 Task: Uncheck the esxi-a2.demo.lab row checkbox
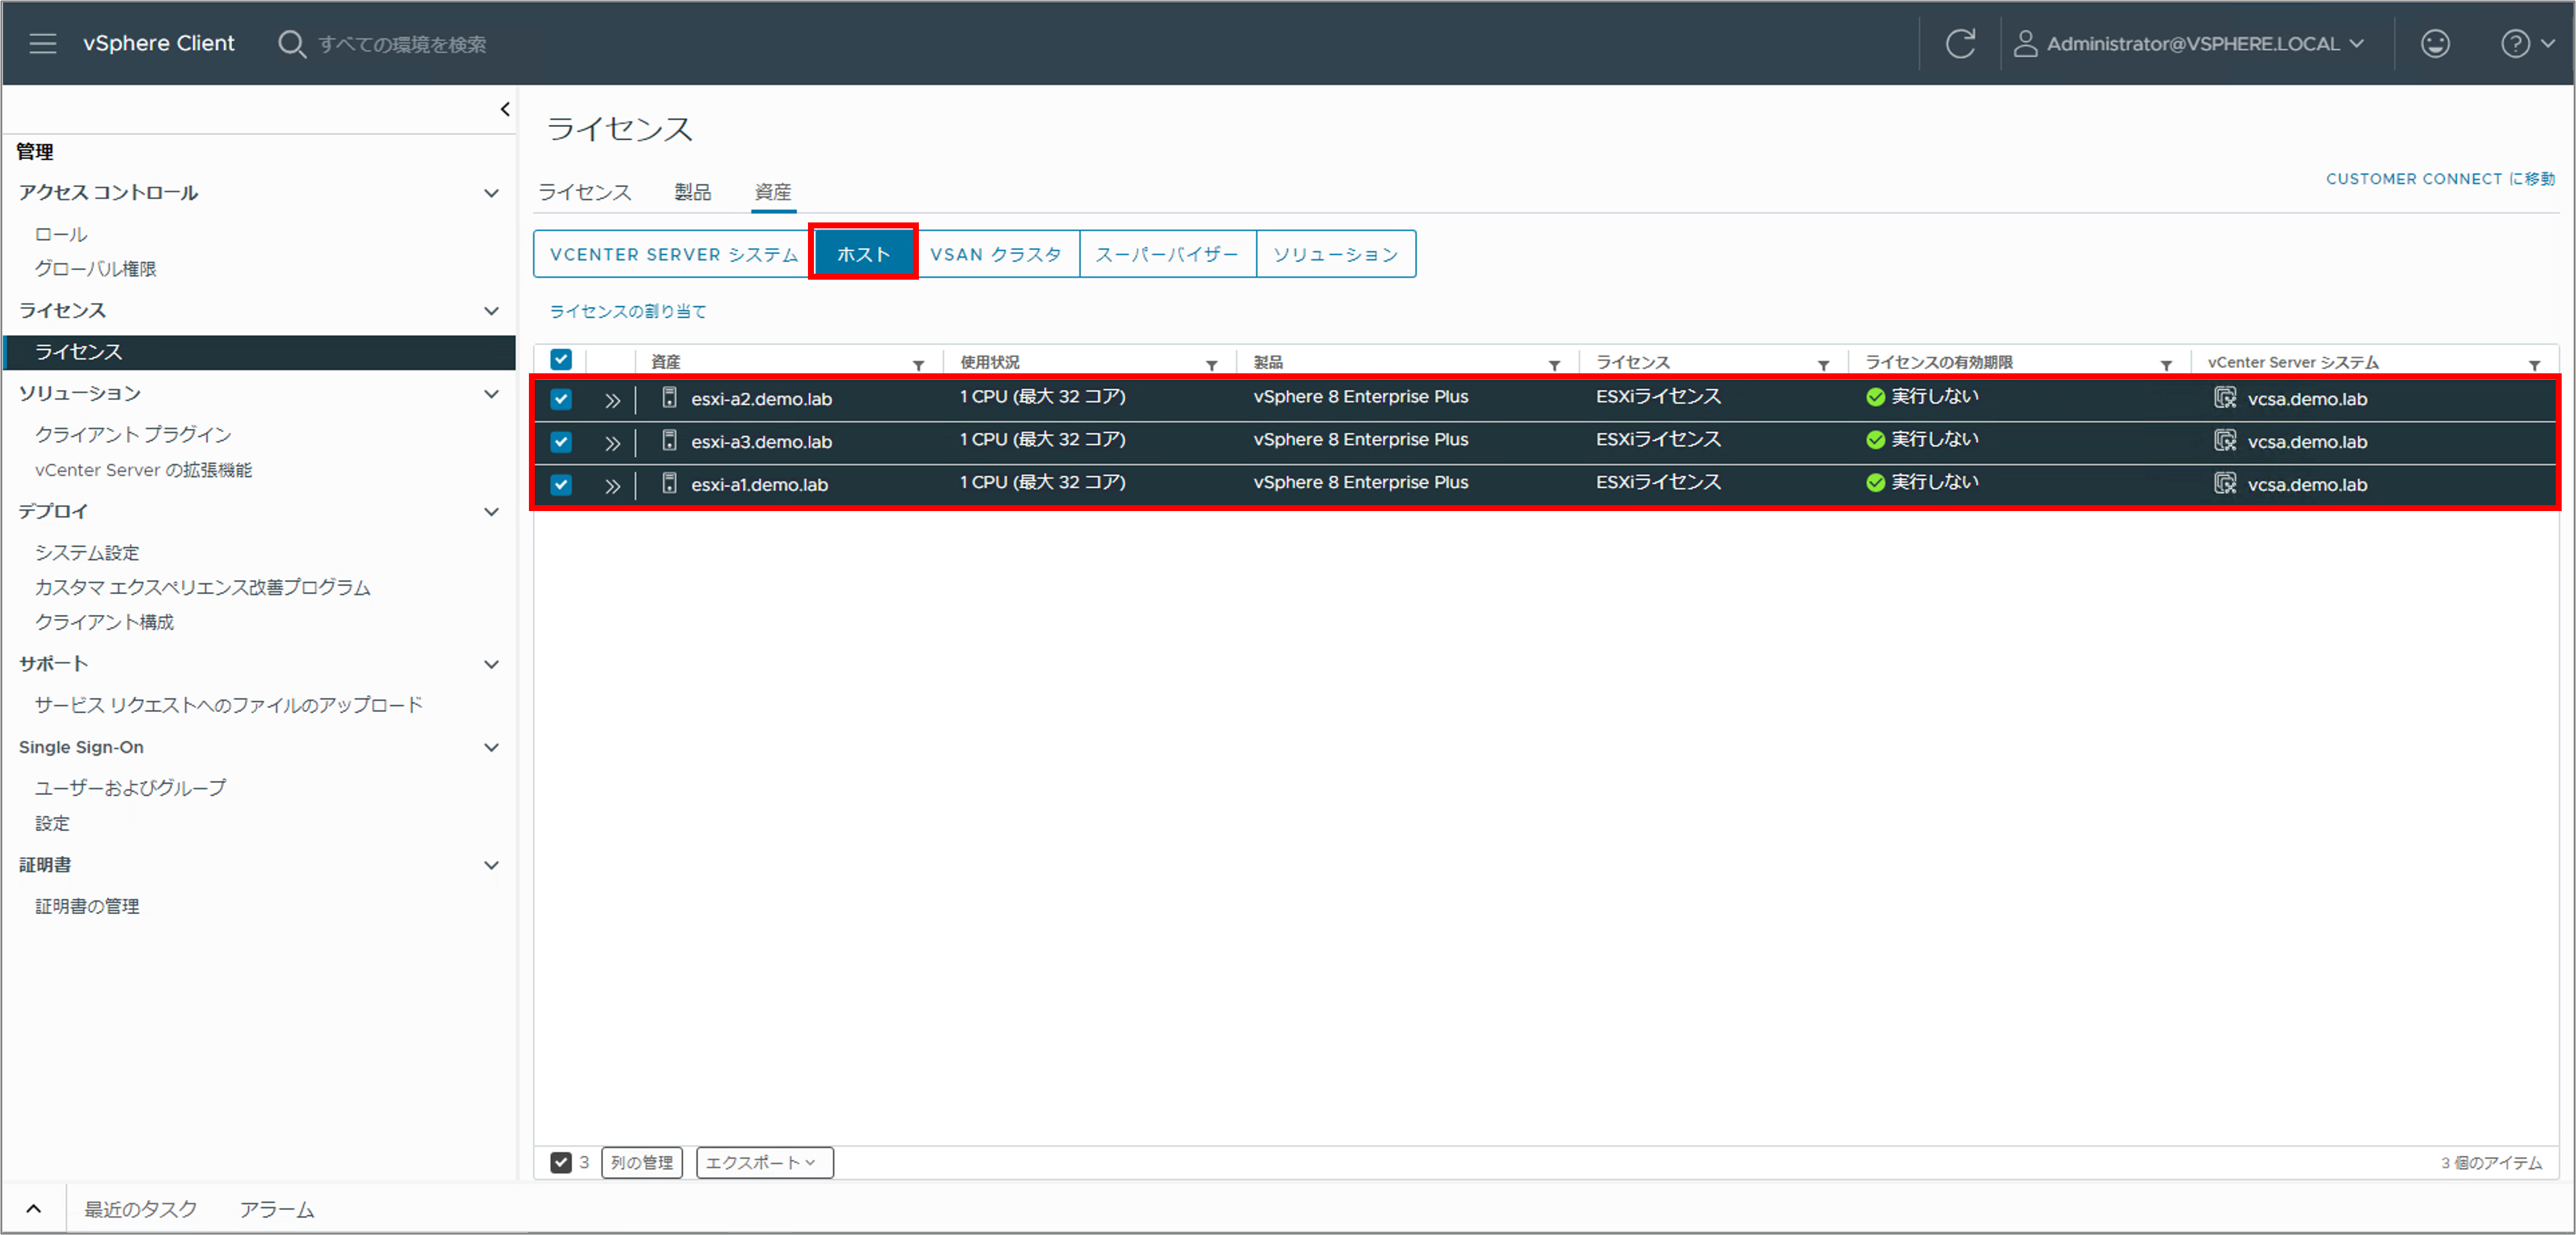(x=561, y=399)
